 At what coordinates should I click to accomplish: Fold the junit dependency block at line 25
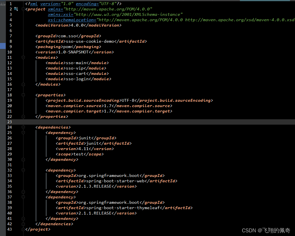(23, 133)
